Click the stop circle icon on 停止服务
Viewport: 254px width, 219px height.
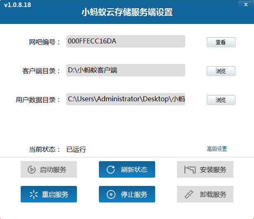click(110, 195)
